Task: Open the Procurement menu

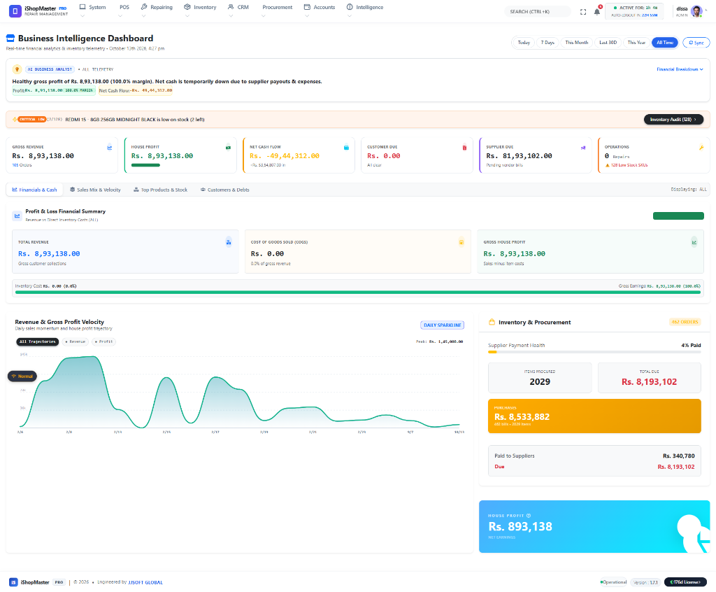Action: coord(277,7)
